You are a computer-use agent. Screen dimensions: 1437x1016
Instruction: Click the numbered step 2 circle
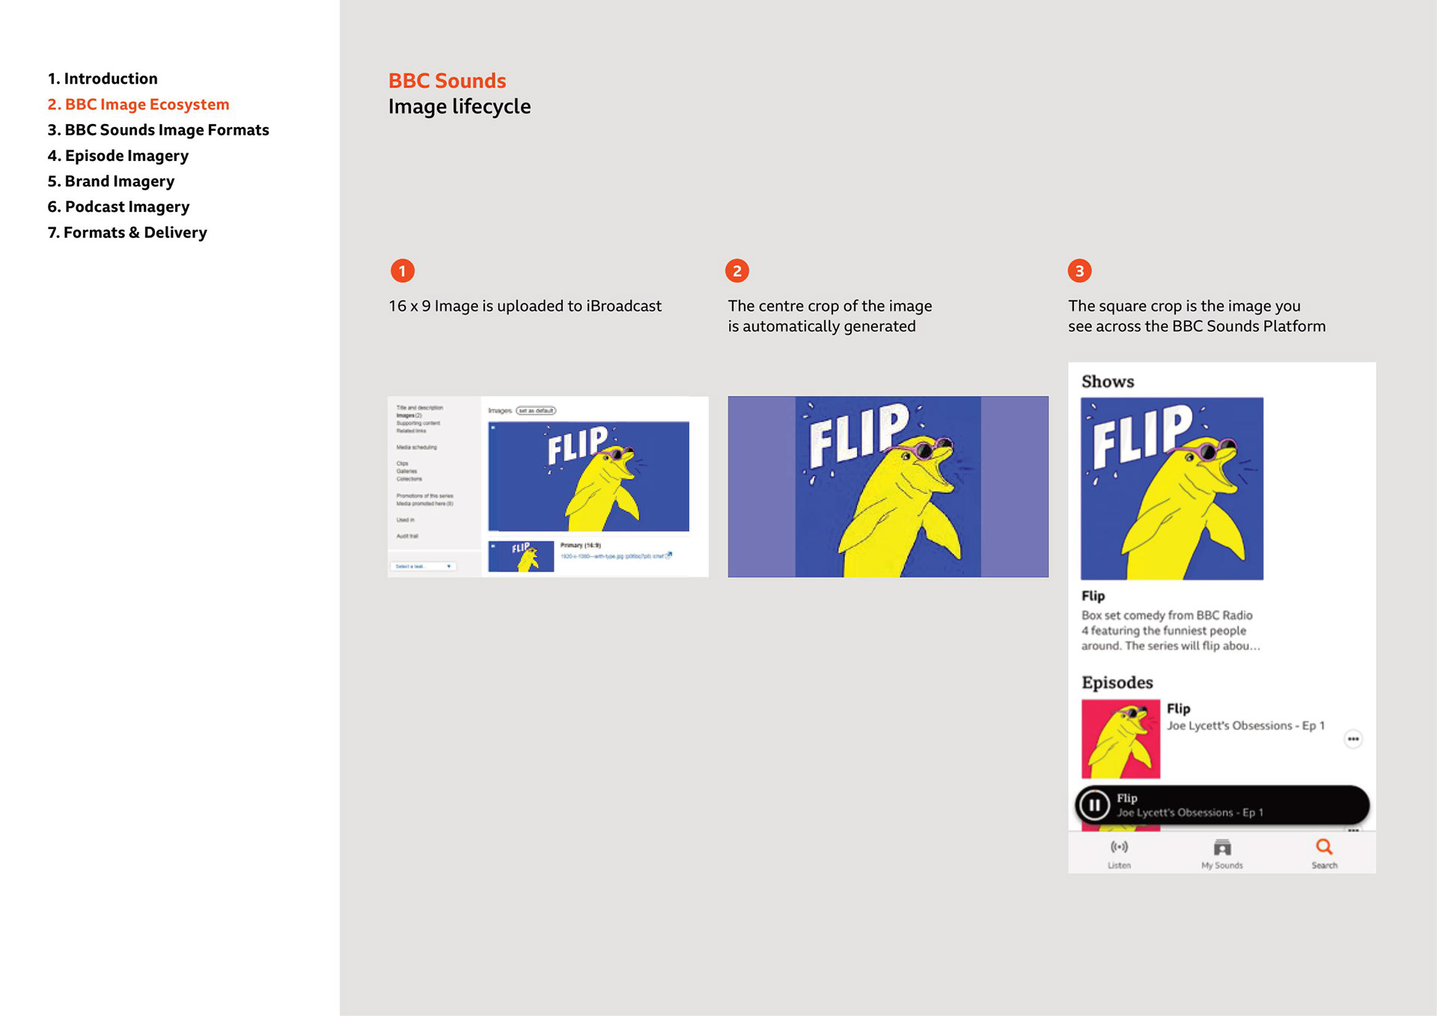pyautogui.click(x=737, y=271)
